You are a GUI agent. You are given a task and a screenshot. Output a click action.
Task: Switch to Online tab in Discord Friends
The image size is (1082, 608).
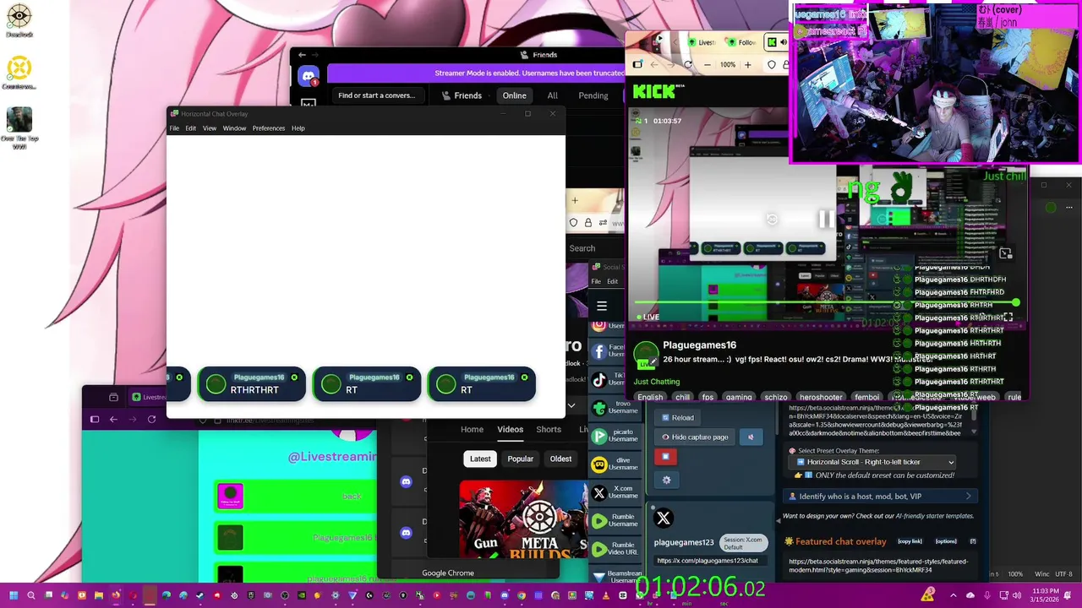point(514,95)
